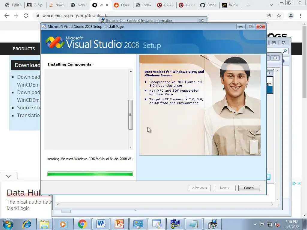Click the search magnifier in the background window
Screen dimensions: 307x230
coord(285,51)
